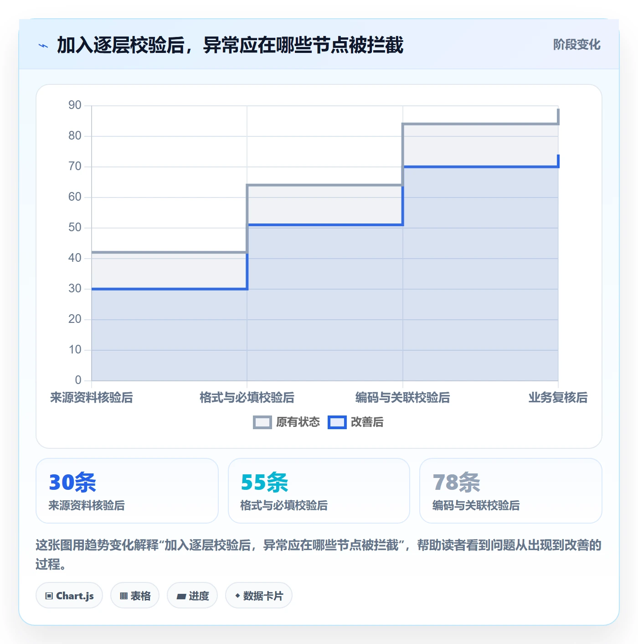
Task: Click the 来源资料核验后 x-axis label
Action: tap(92, 398)
